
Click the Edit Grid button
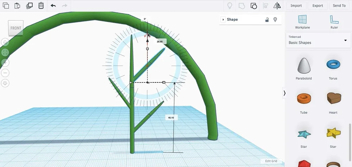click(x=271, y=161)
